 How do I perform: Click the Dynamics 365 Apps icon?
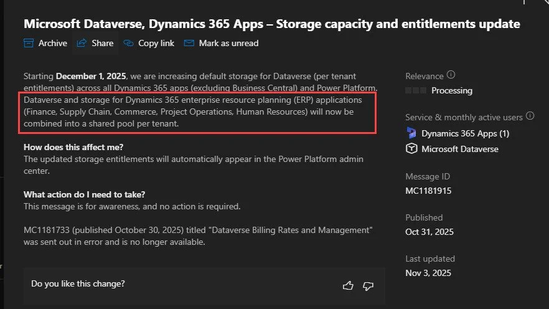tap(411, 133)
